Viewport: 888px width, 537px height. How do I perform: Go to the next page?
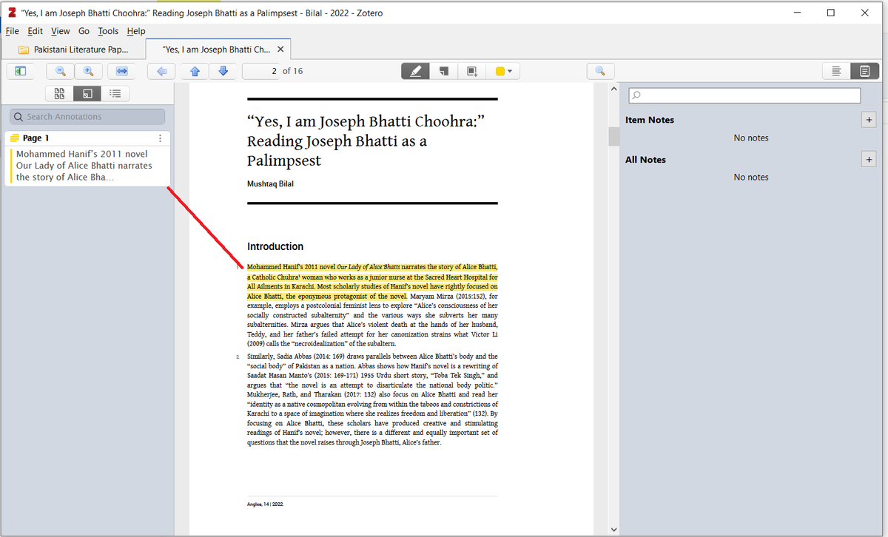223,71
